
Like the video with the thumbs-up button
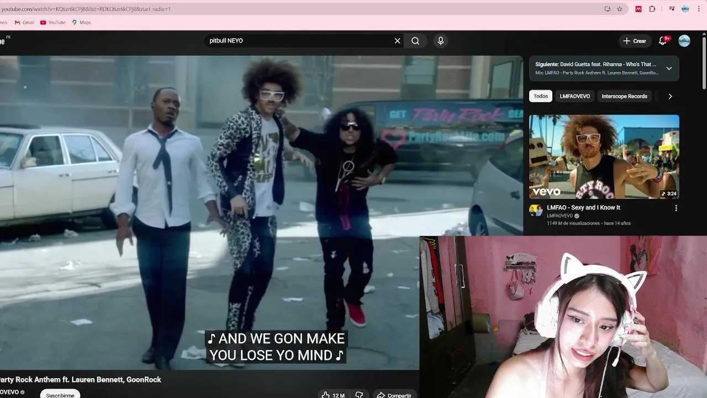(x=333, y=395)
